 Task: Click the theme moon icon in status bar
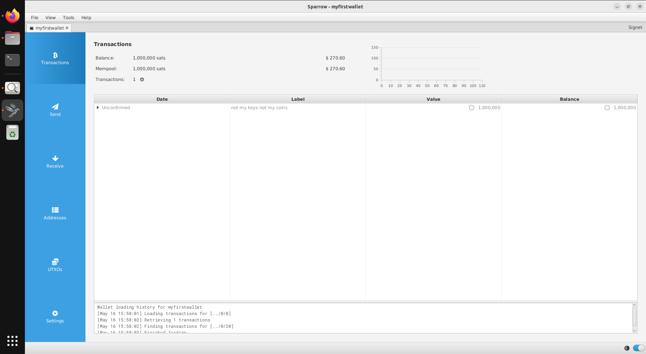pos(627,348)
